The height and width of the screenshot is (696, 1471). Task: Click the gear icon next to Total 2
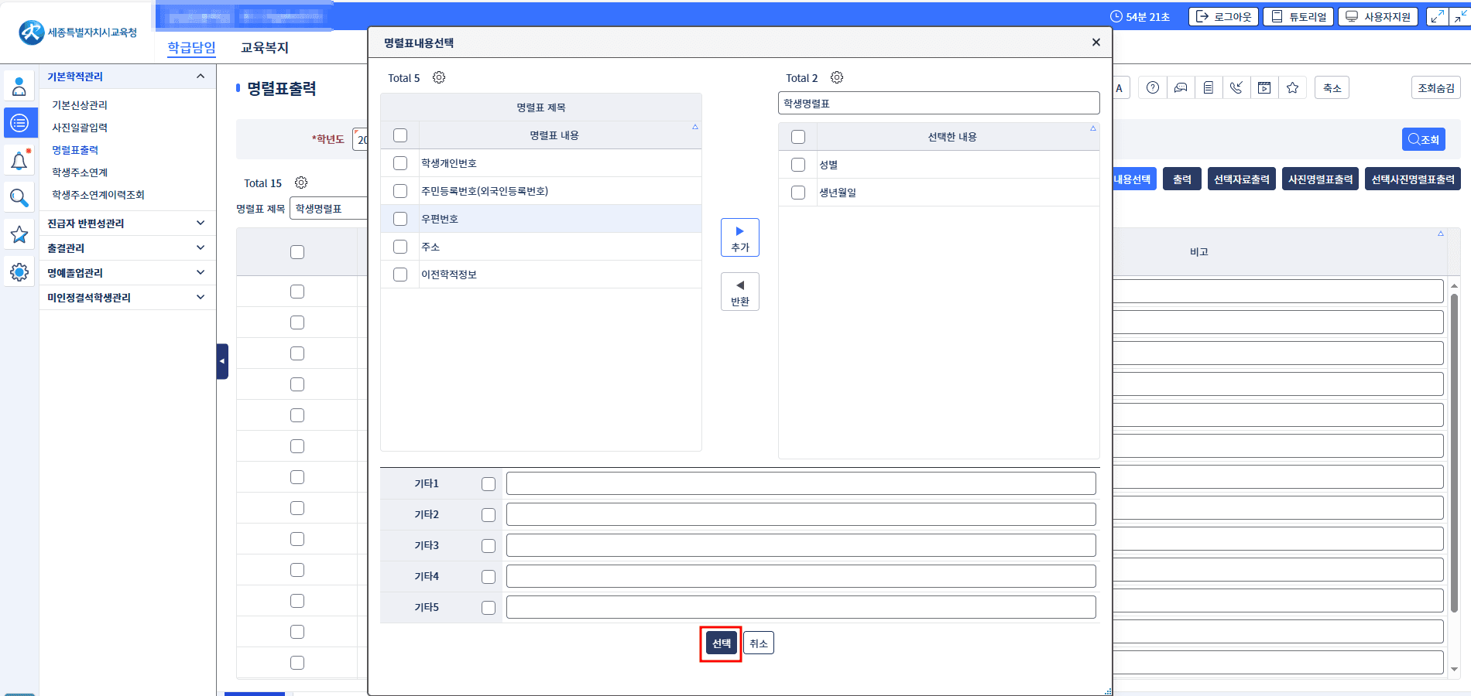click(837, 77)
